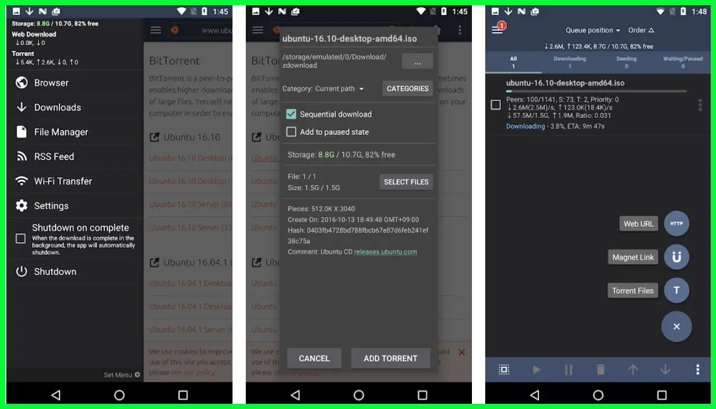Click the SELECT FILES button

[406, 182]
